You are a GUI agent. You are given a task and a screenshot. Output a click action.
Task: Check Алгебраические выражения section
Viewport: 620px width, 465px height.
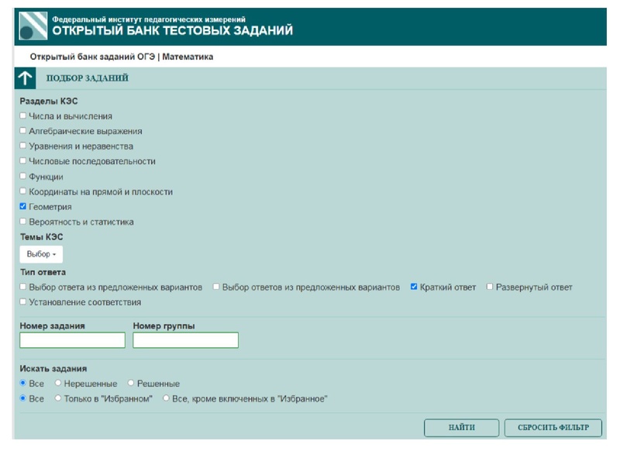coord(24,132)
